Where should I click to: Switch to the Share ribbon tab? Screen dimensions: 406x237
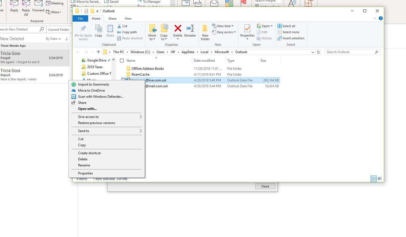(112, 19)
